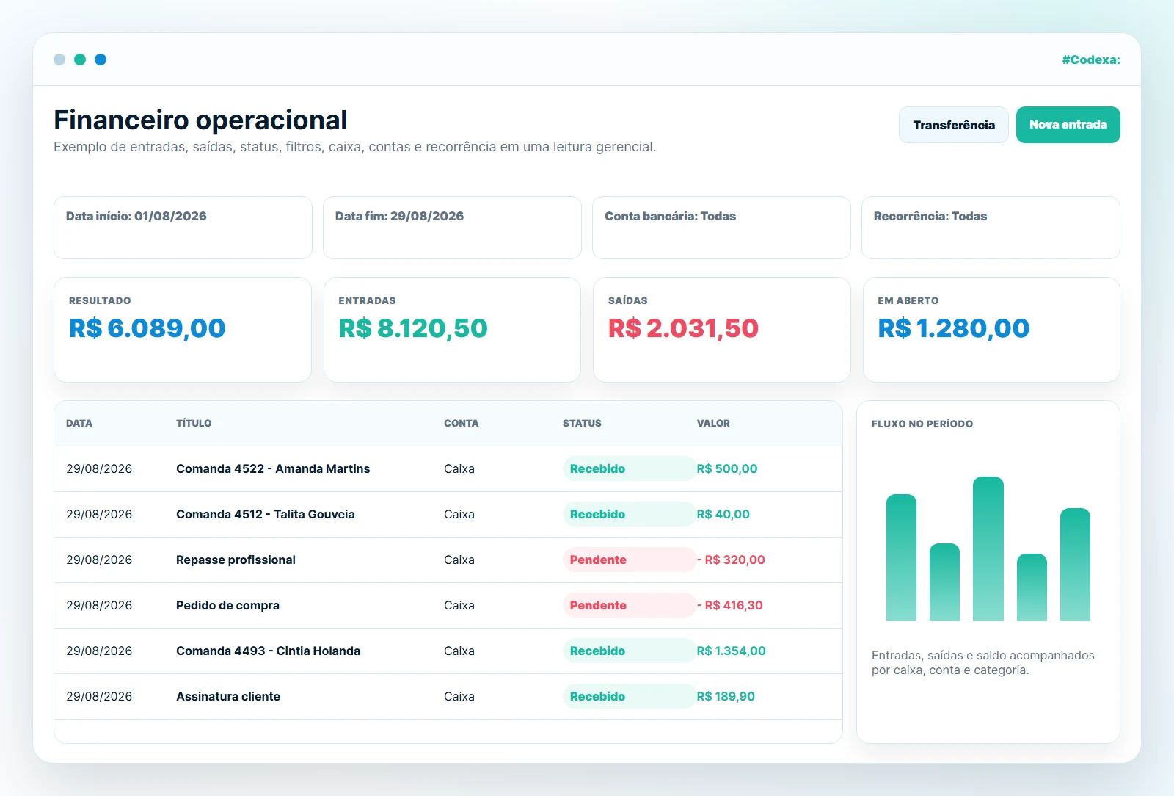Click the blue window dot

point(101,59)
